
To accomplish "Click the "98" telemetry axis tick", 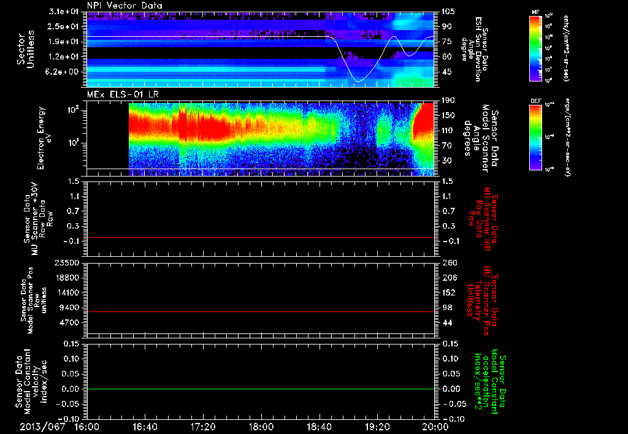I will pos(446,308).
